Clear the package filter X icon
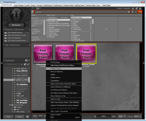This screenshot has width=146, height=121. pyautogui.click(x=22, y=64)
